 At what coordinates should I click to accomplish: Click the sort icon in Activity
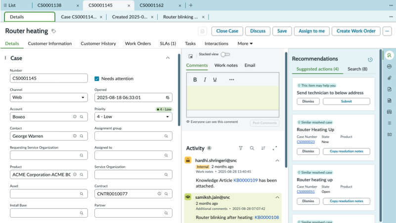[264, 148]
